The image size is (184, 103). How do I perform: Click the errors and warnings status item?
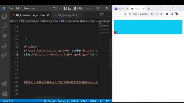point(8,101)
